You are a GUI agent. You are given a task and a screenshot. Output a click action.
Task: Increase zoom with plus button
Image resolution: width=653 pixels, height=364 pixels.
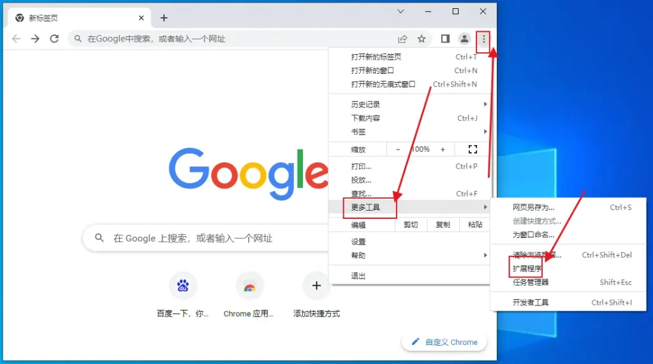443,149
